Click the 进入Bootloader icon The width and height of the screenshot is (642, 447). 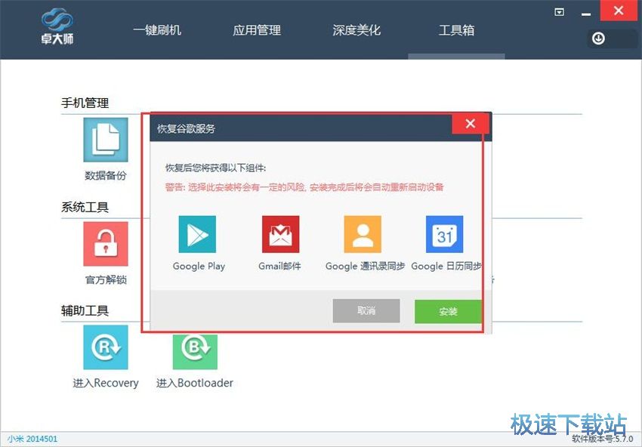[195, 351]
